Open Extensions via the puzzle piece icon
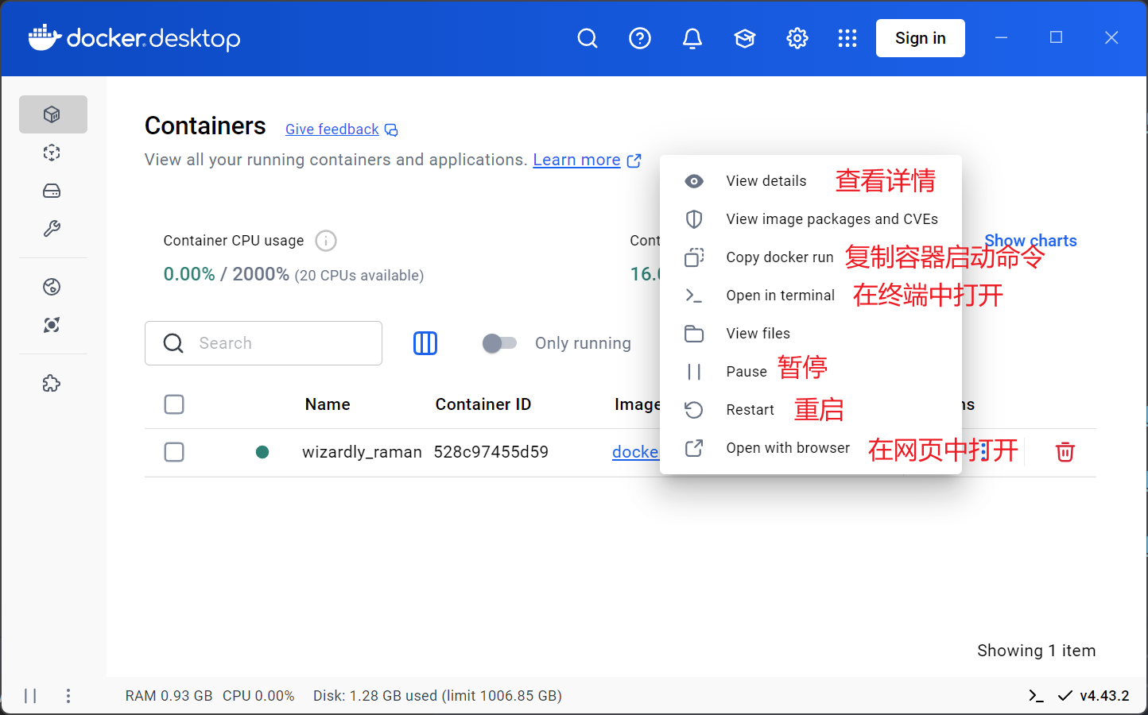The height and width of the screenshot is (715, 1148). tap(52, 383)
